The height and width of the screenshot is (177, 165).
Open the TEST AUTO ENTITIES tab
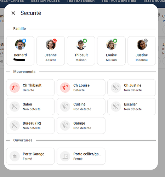(119, 1)
